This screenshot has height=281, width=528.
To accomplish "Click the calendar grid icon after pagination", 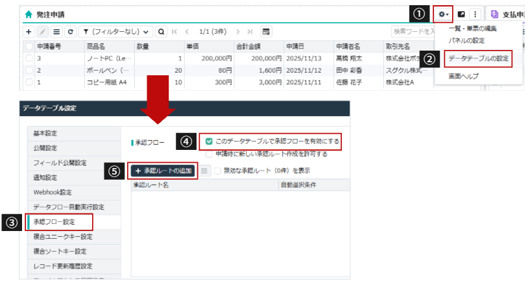I will pyautogui.click(x=266, y=31).
